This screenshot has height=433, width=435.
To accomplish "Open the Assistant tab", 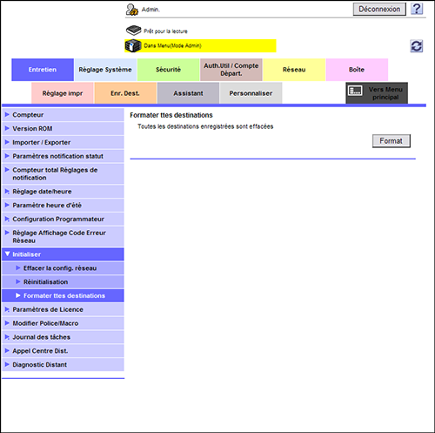I will coord(188,93).
